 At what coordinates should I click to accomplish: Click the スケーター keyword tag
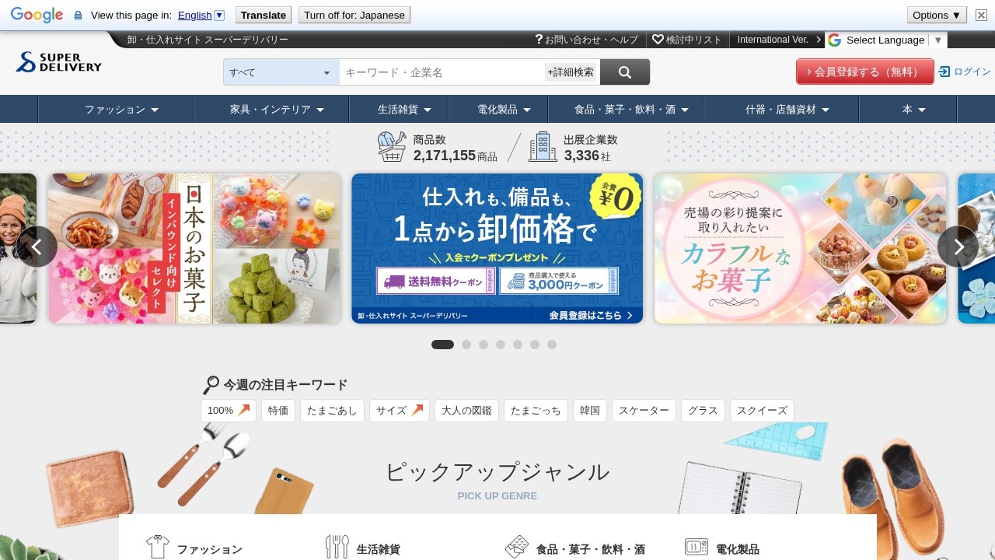click(644, 411)
